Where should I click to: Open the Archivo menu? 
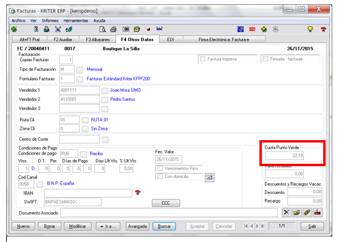point(18,21)
